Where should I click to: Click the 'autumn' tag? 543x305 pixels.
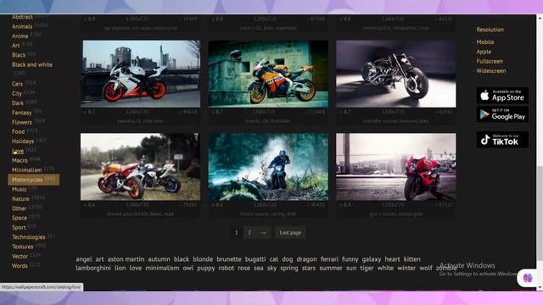coord(159,259)
